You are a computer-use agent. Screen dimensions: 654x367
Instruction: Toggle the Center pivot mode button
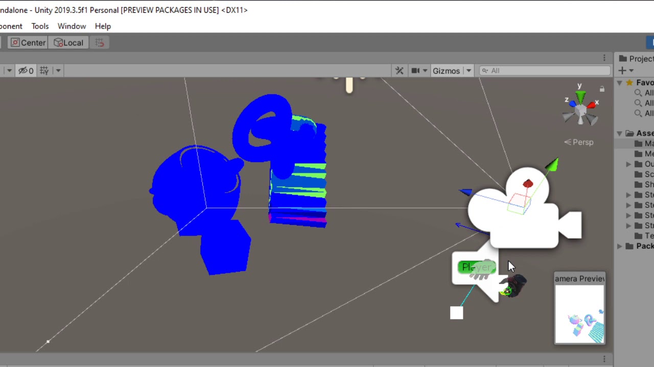28,42
